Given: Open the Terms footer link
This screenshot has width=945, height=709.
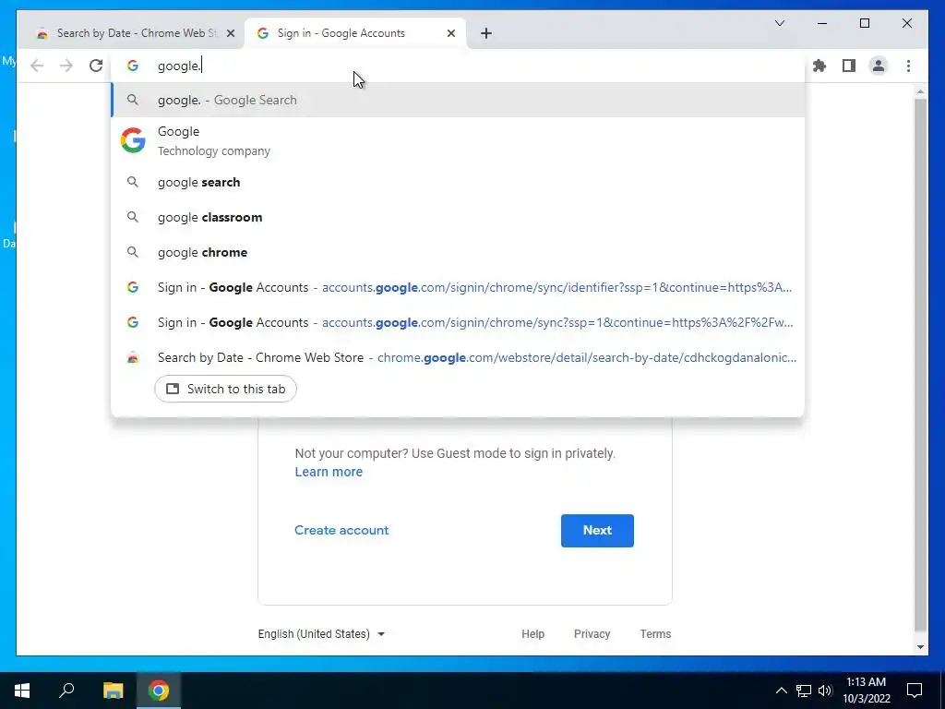Looking at the screenshot, I should coord(655,633).
